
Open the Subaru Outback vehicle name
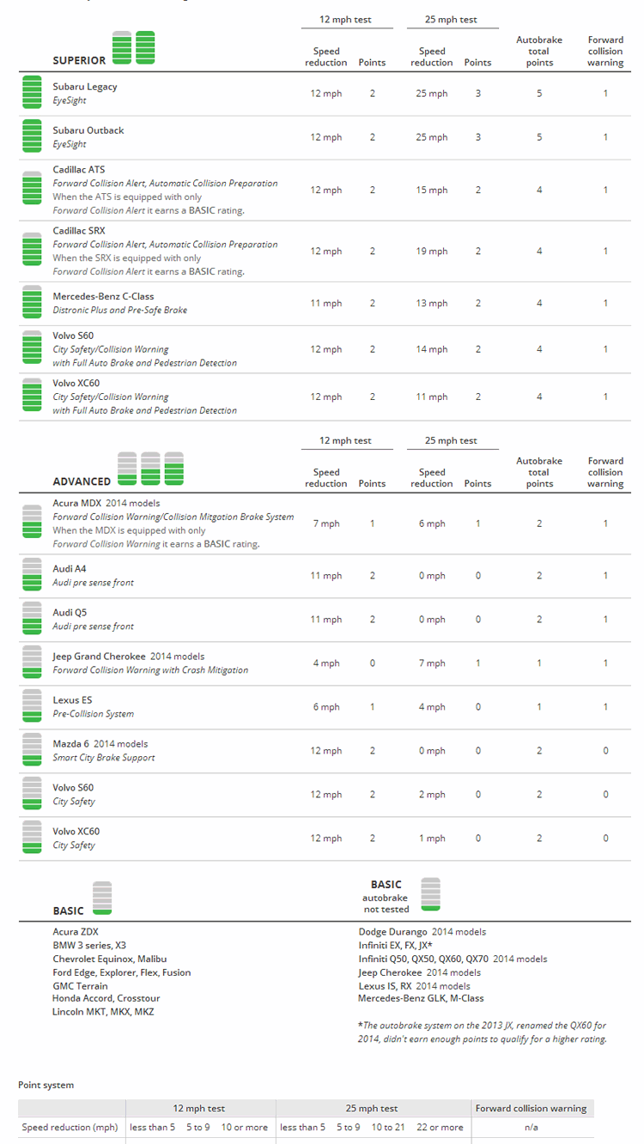[88, 130]
